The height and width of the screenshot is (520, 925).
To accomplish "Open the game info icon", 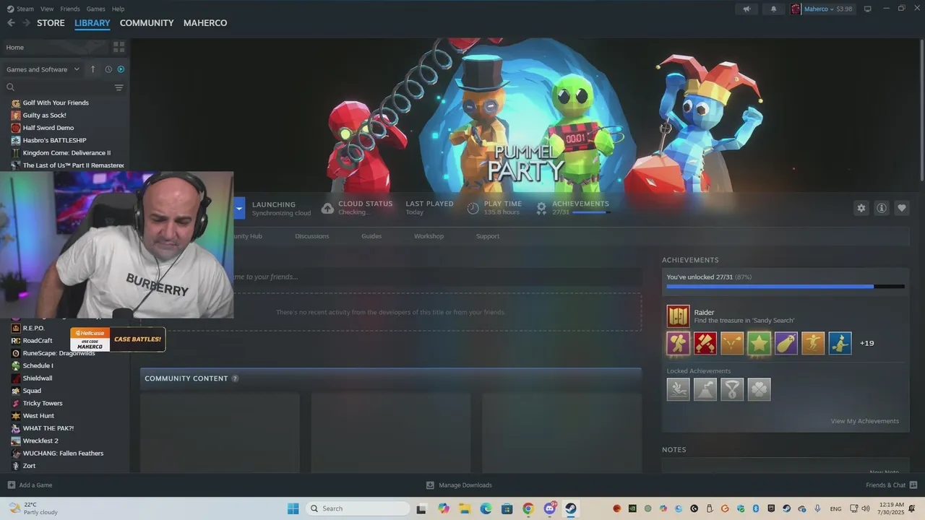I will click(881, 208).
